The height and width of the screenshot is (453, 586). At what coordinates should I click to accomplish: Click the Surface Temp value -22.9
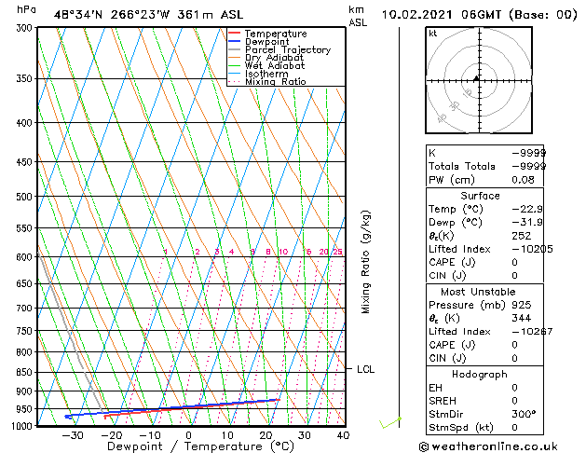527,209
